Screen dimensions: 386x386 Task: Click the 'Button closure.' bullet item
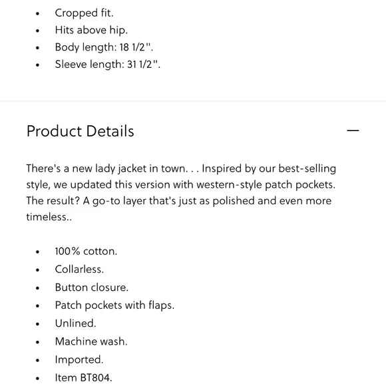tap(92, 288)
